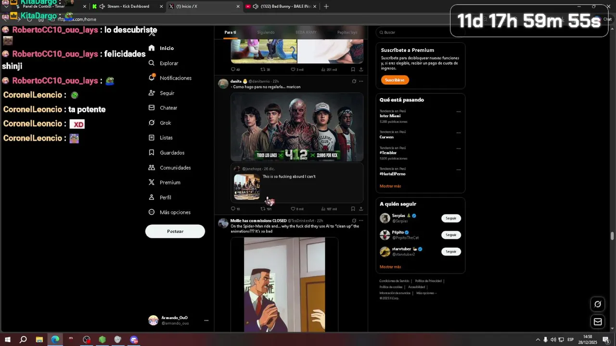This screenshot has height=346, width=616.
Task: Open the Inter Miami trending topic
Action: pos(390,116)
